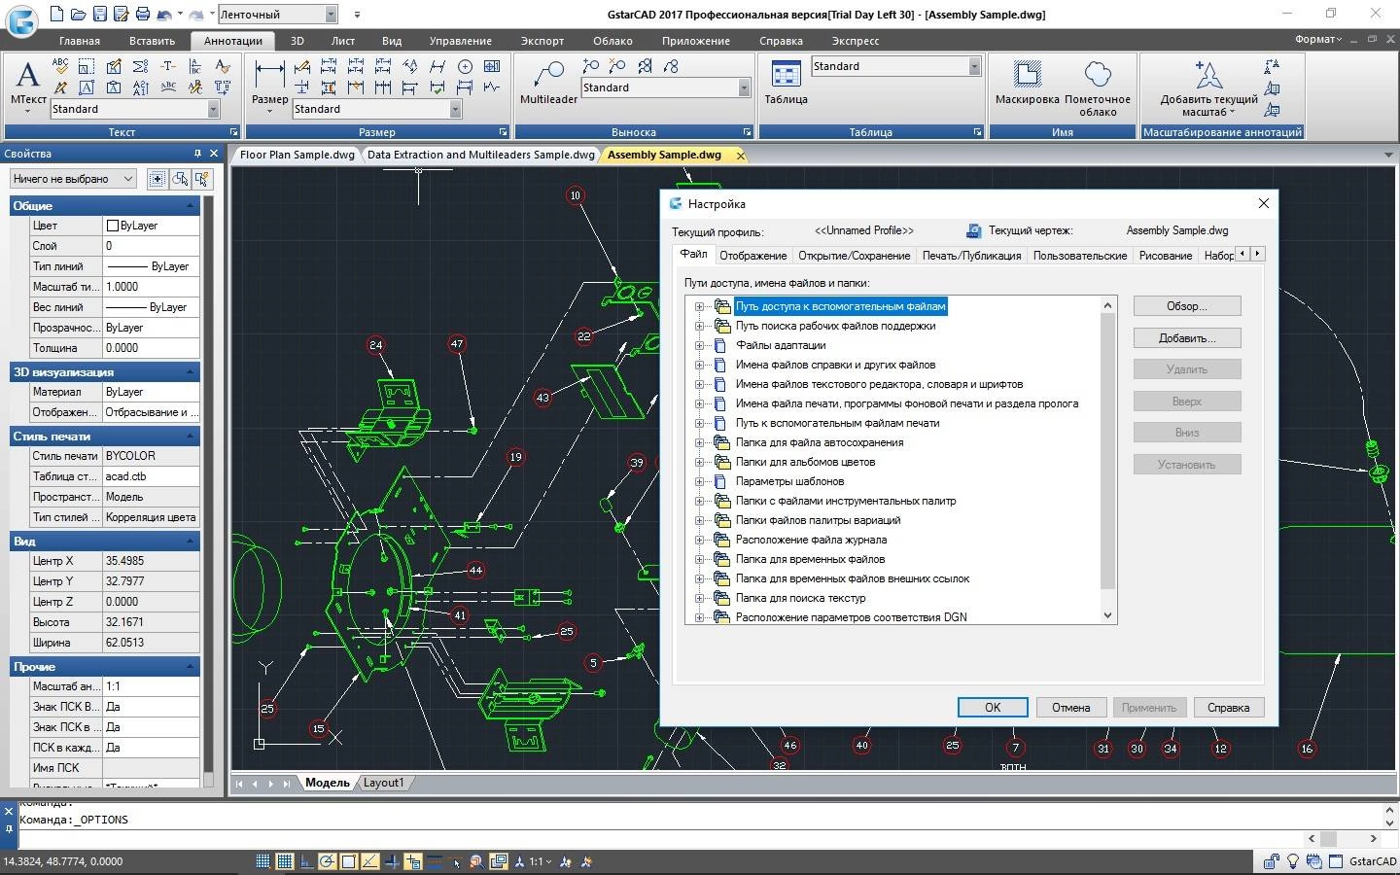This screenshot has height=875, width=1400.
Task: Collapse the Общие properties section
Action: coord(190,205)
